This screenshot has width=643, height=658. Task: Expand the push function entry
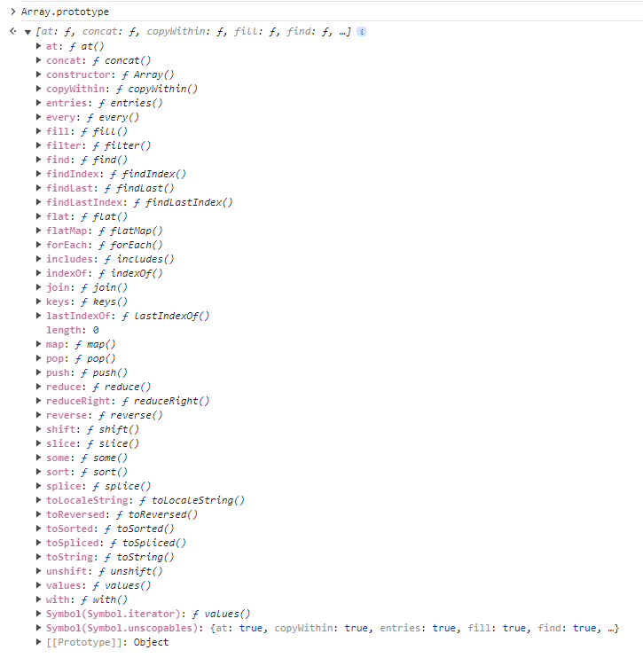tap(39, 372)
